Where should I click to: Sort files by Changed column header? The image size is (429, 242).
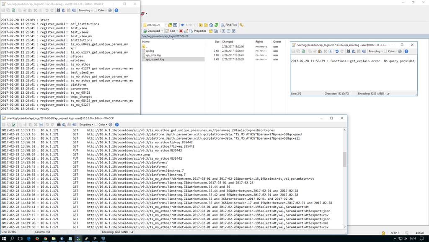click(x=227, y=42)
